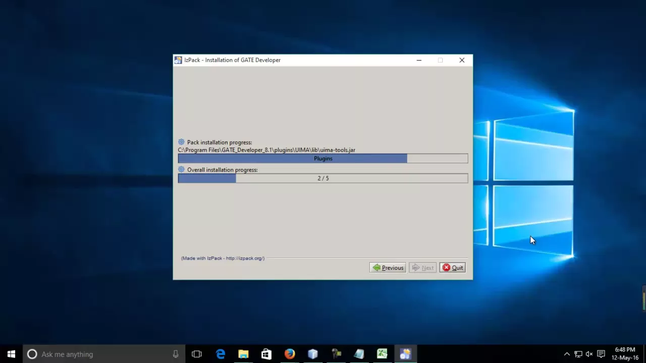Click the Quit button in the installer
Screen dimensions: 646x363
pos(452,268)
